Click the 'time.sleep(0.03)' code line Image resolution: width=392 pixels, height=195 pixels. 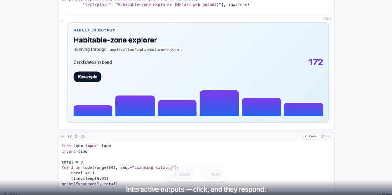[x=90, y=178]
